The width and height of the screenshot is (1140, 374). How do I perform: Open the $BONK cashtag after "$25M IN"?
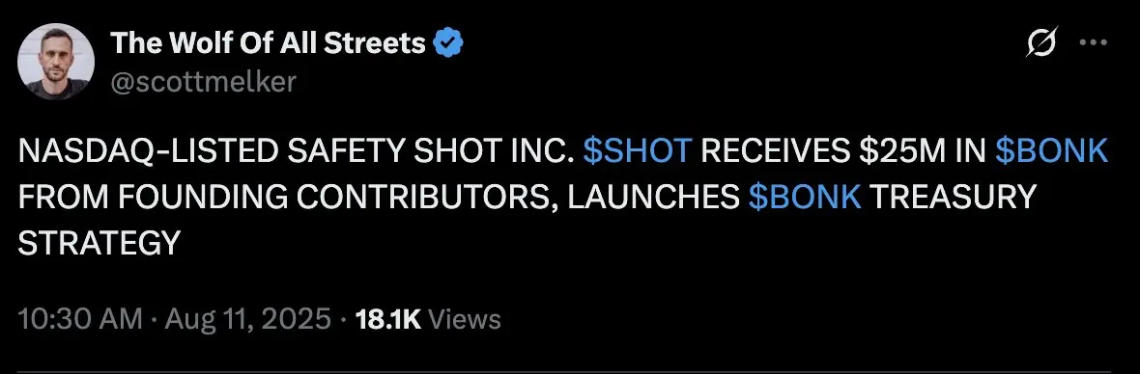[1051, 150]
